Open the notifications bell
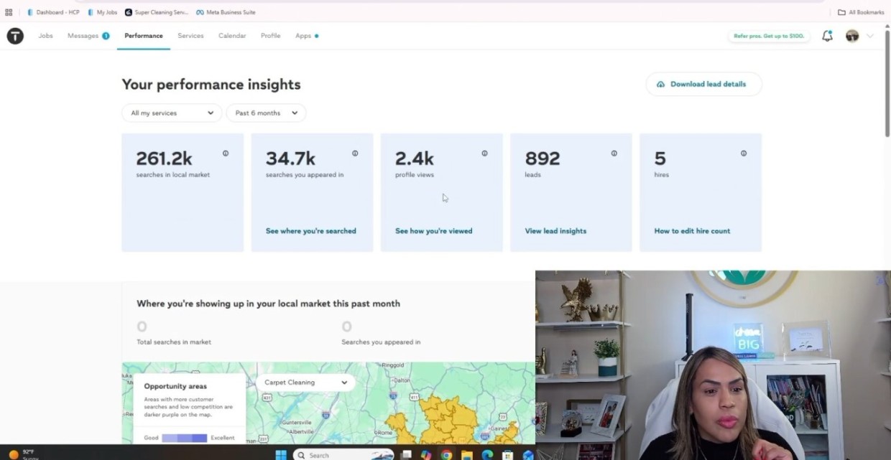 coord(827,36)
